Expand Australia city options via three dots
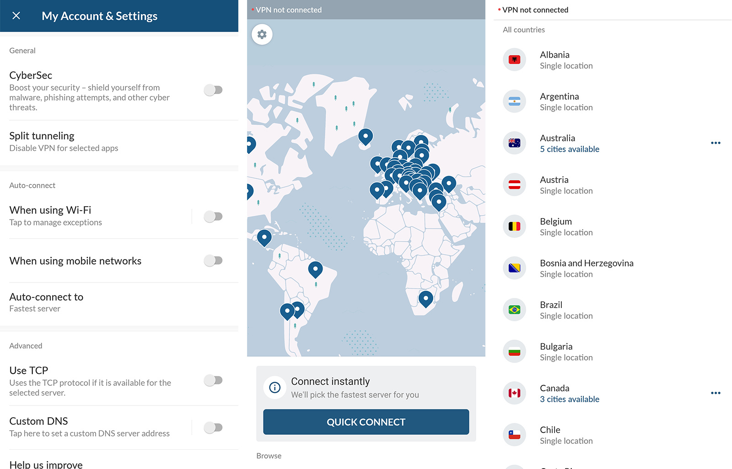Viewport: 732px width, 469px height. pos(716,143)
